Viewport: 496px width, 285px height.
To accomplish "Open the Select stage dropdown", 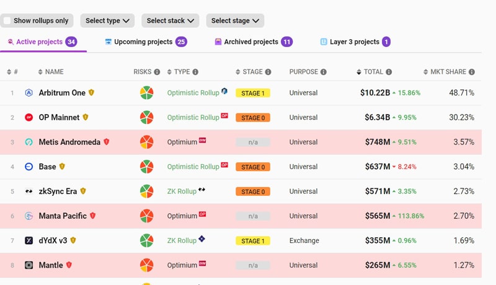I will click(235, 20).
